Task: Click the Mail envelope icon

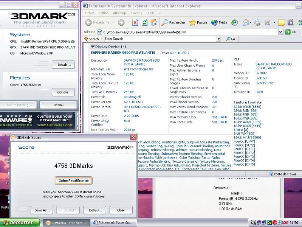Action: (x=245, y=23)
